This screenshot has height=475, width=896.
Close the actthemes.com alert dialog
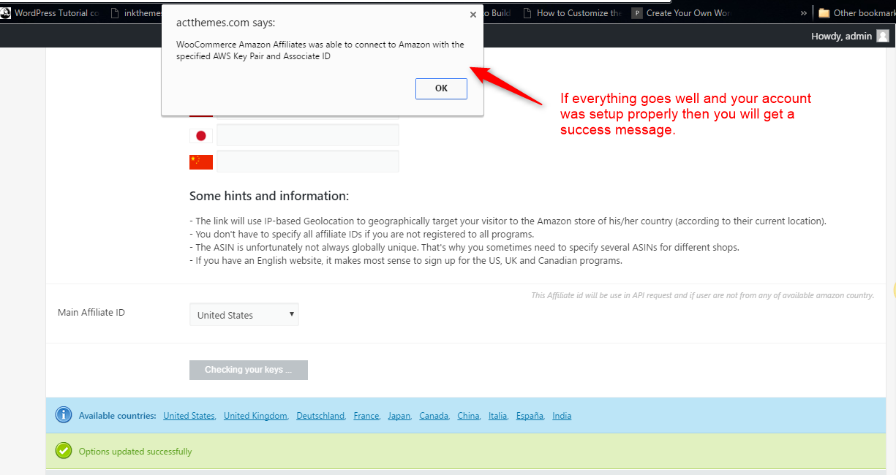[x=473, y=14]
